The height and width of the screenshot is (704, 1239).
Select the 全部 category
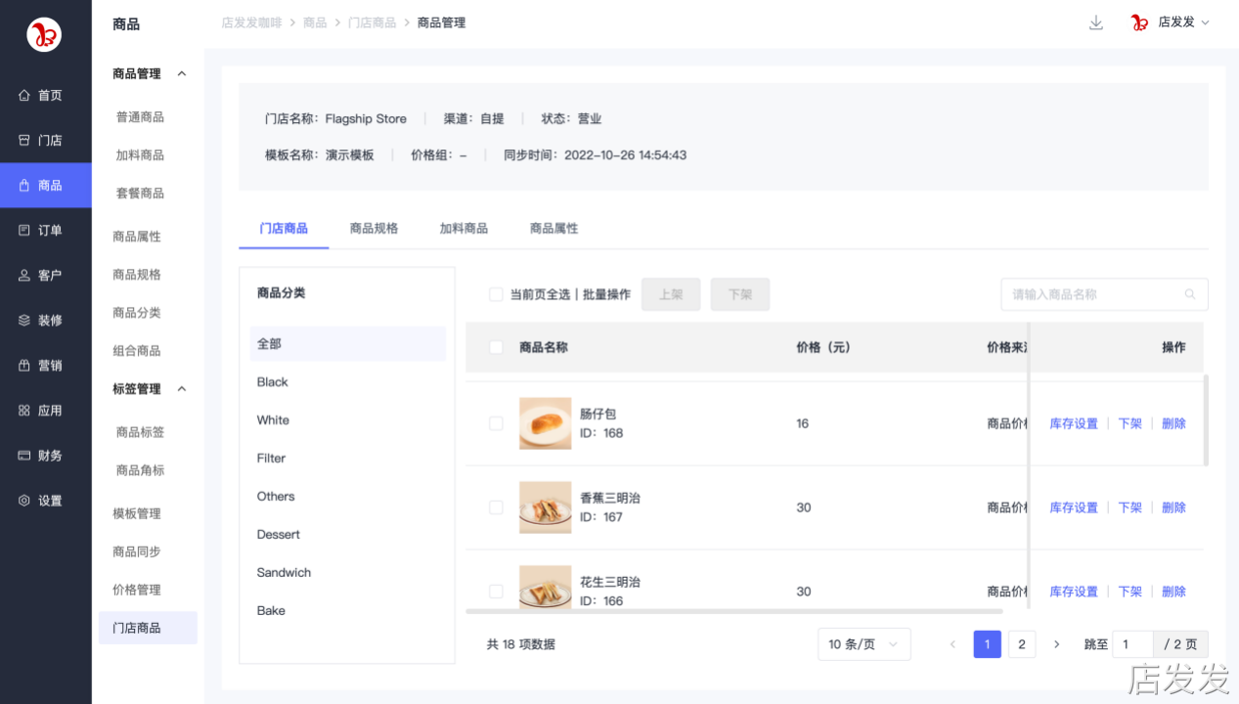(x=347, y=344)
